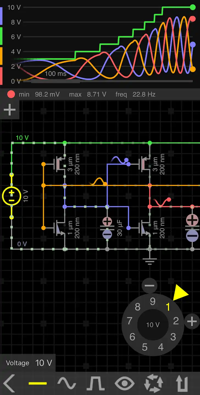Image resolution: width=200 pixels, height=395 pixels.
Task: Select the blue signal color tab
Action: pos(1,16)
